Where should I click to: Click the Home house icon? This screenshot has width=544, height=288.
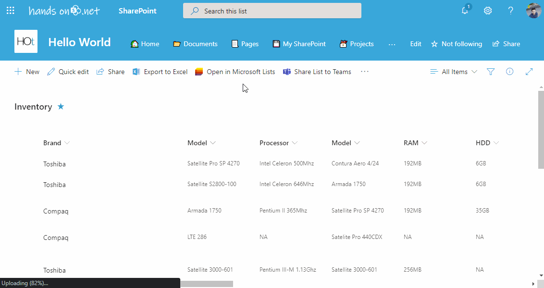coord(134,44)
